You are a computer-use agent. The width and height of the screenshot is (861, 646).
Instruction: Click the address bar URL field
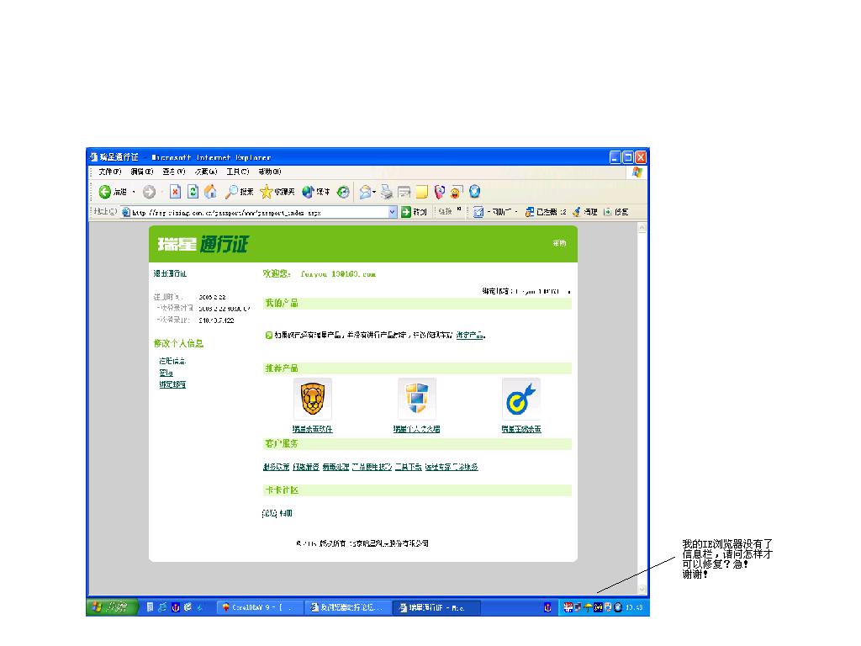(259, 212)
